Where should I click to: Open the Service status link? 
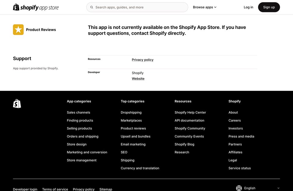tap(240, 168)
